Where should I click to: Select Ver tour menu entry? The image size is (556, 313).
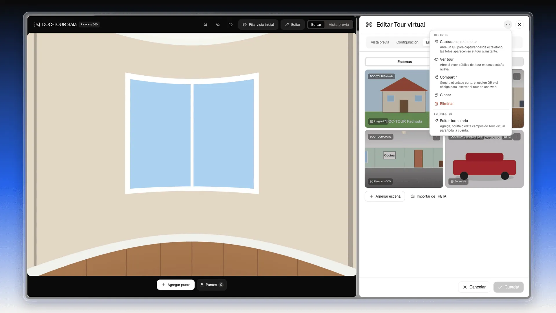coord(471,64)
